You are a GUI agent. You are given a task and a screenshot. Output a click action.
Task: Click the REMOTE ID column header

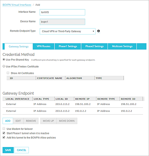click(x=131, y=99)
